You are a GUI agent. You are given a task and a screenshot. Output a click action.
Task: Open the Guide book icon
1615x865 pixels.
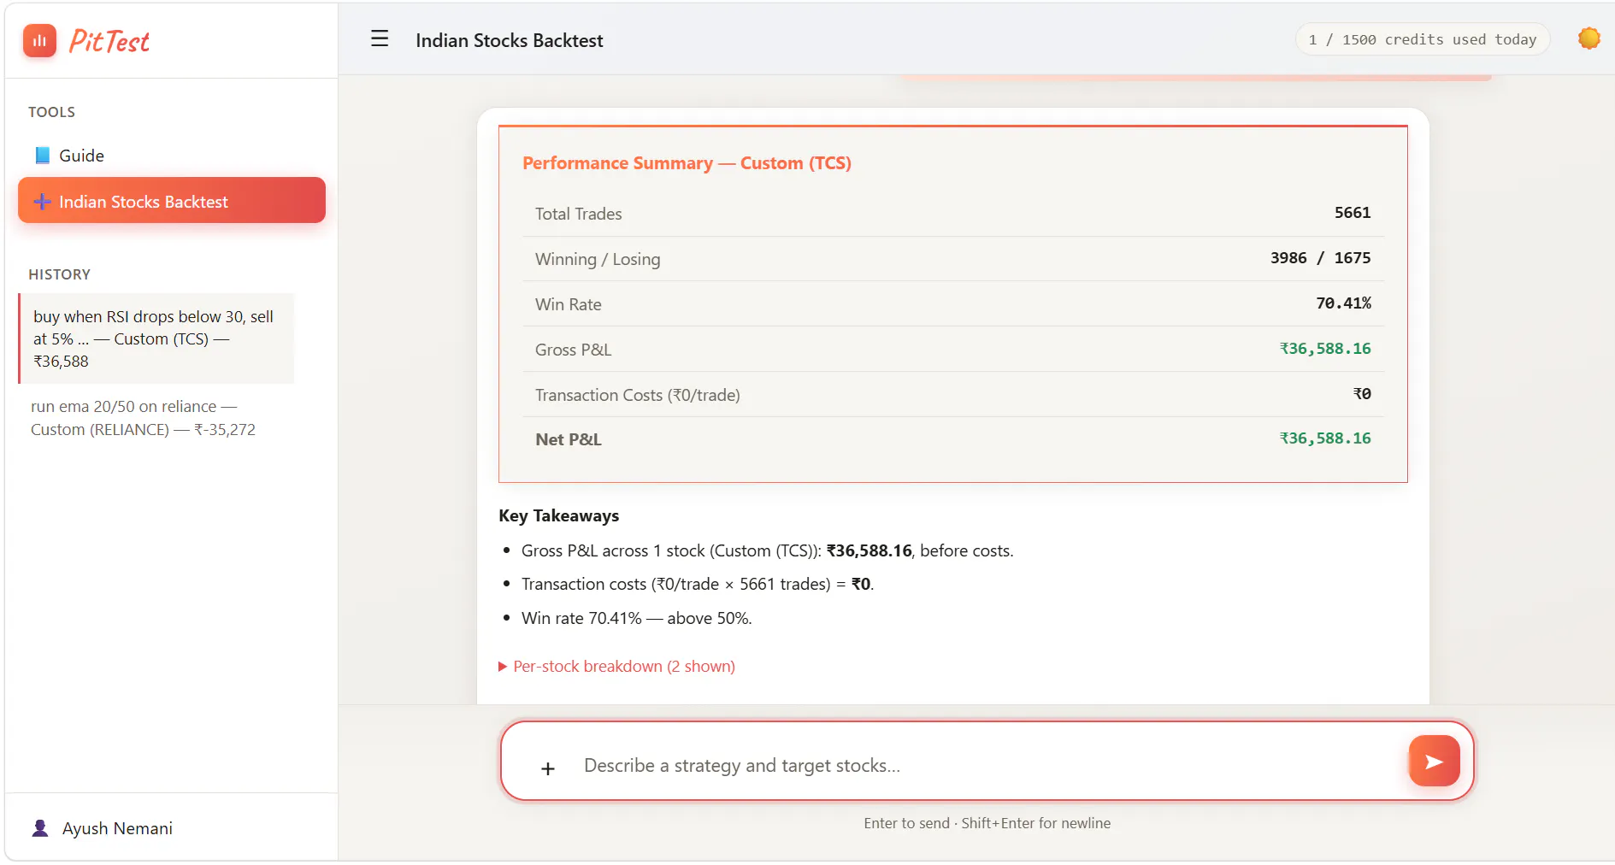(42, 156)
